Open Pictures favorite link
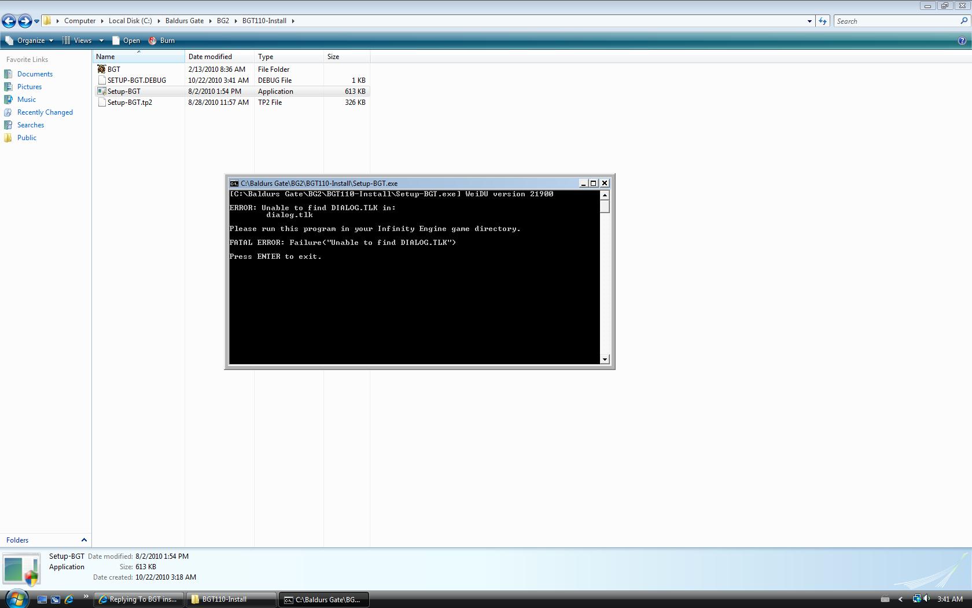Viewport: 972px width, 608px height. pyautogui.click(x=30, y=87)
